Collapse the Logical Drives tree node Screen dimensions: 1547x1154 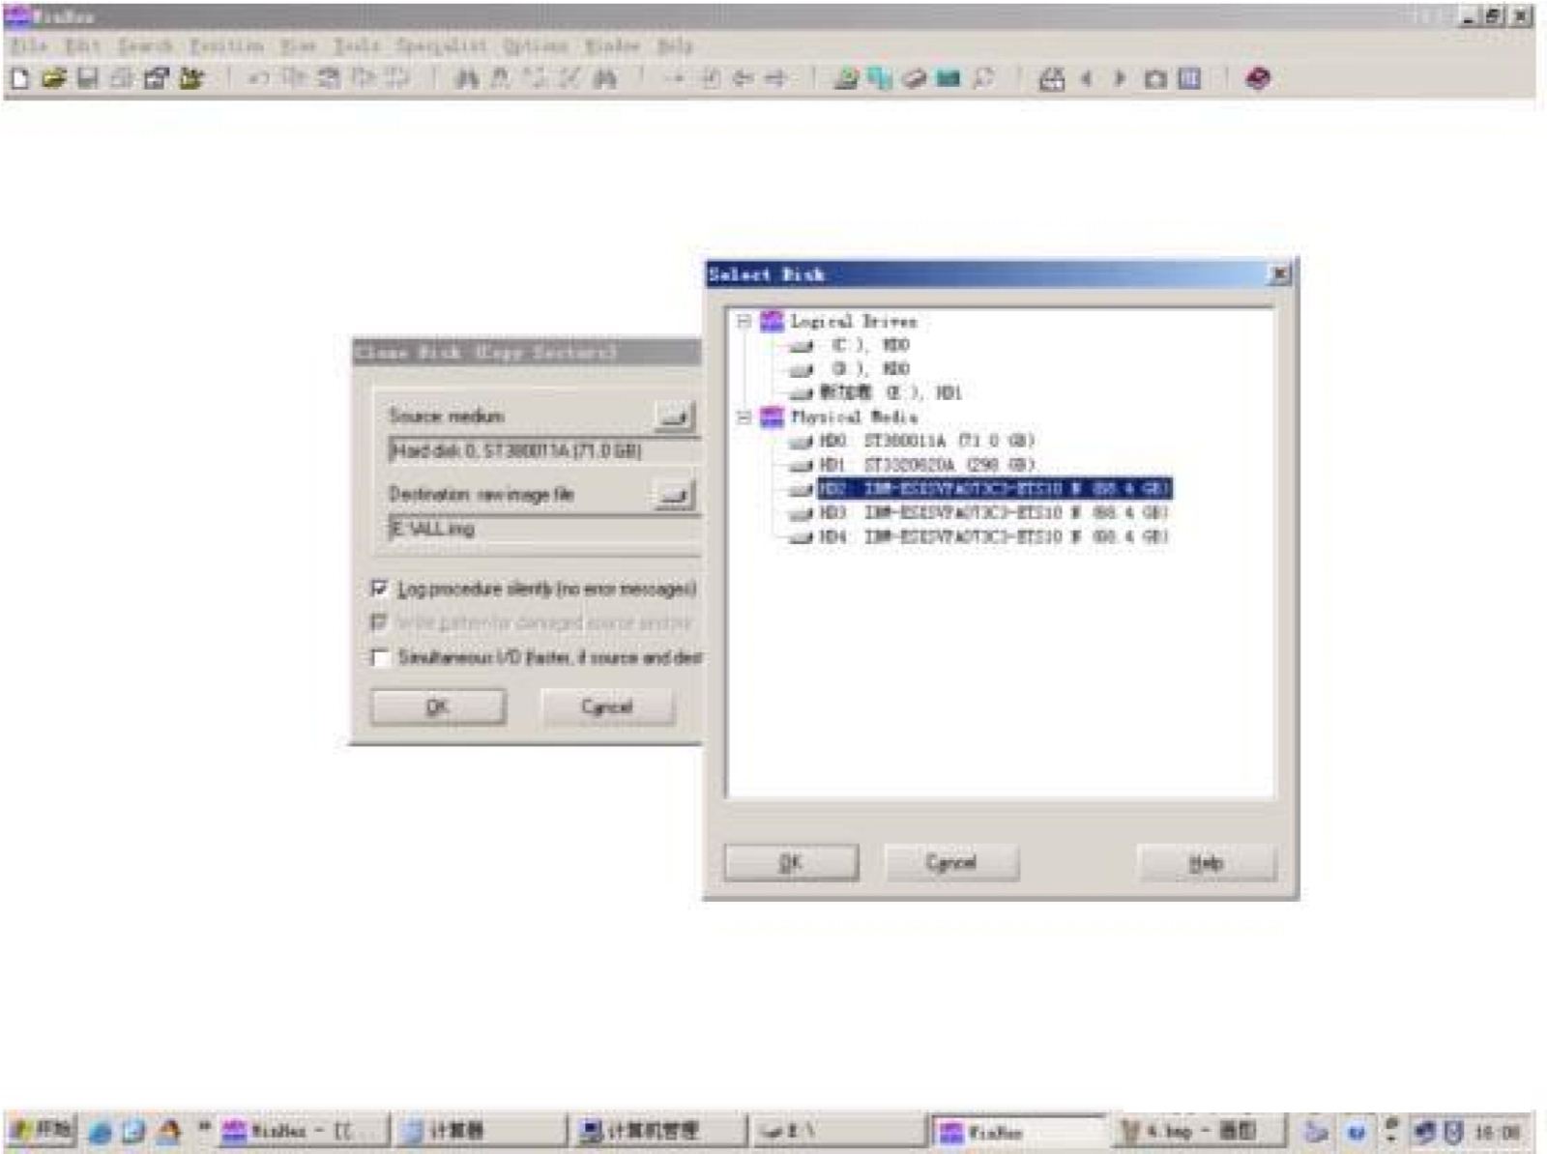tap(744, 321)
